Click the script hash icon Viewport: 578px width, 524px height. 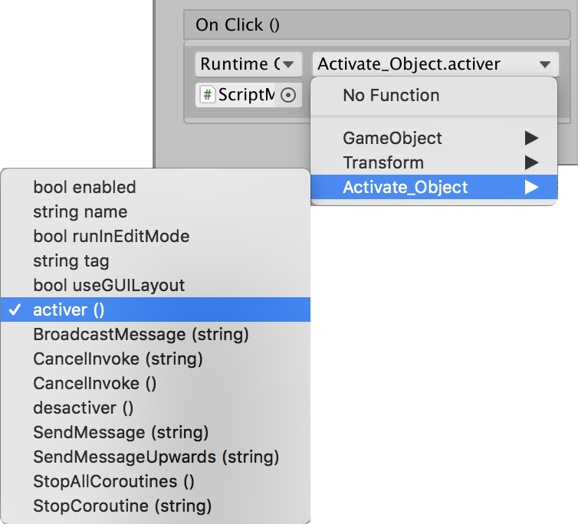point(207,95)
